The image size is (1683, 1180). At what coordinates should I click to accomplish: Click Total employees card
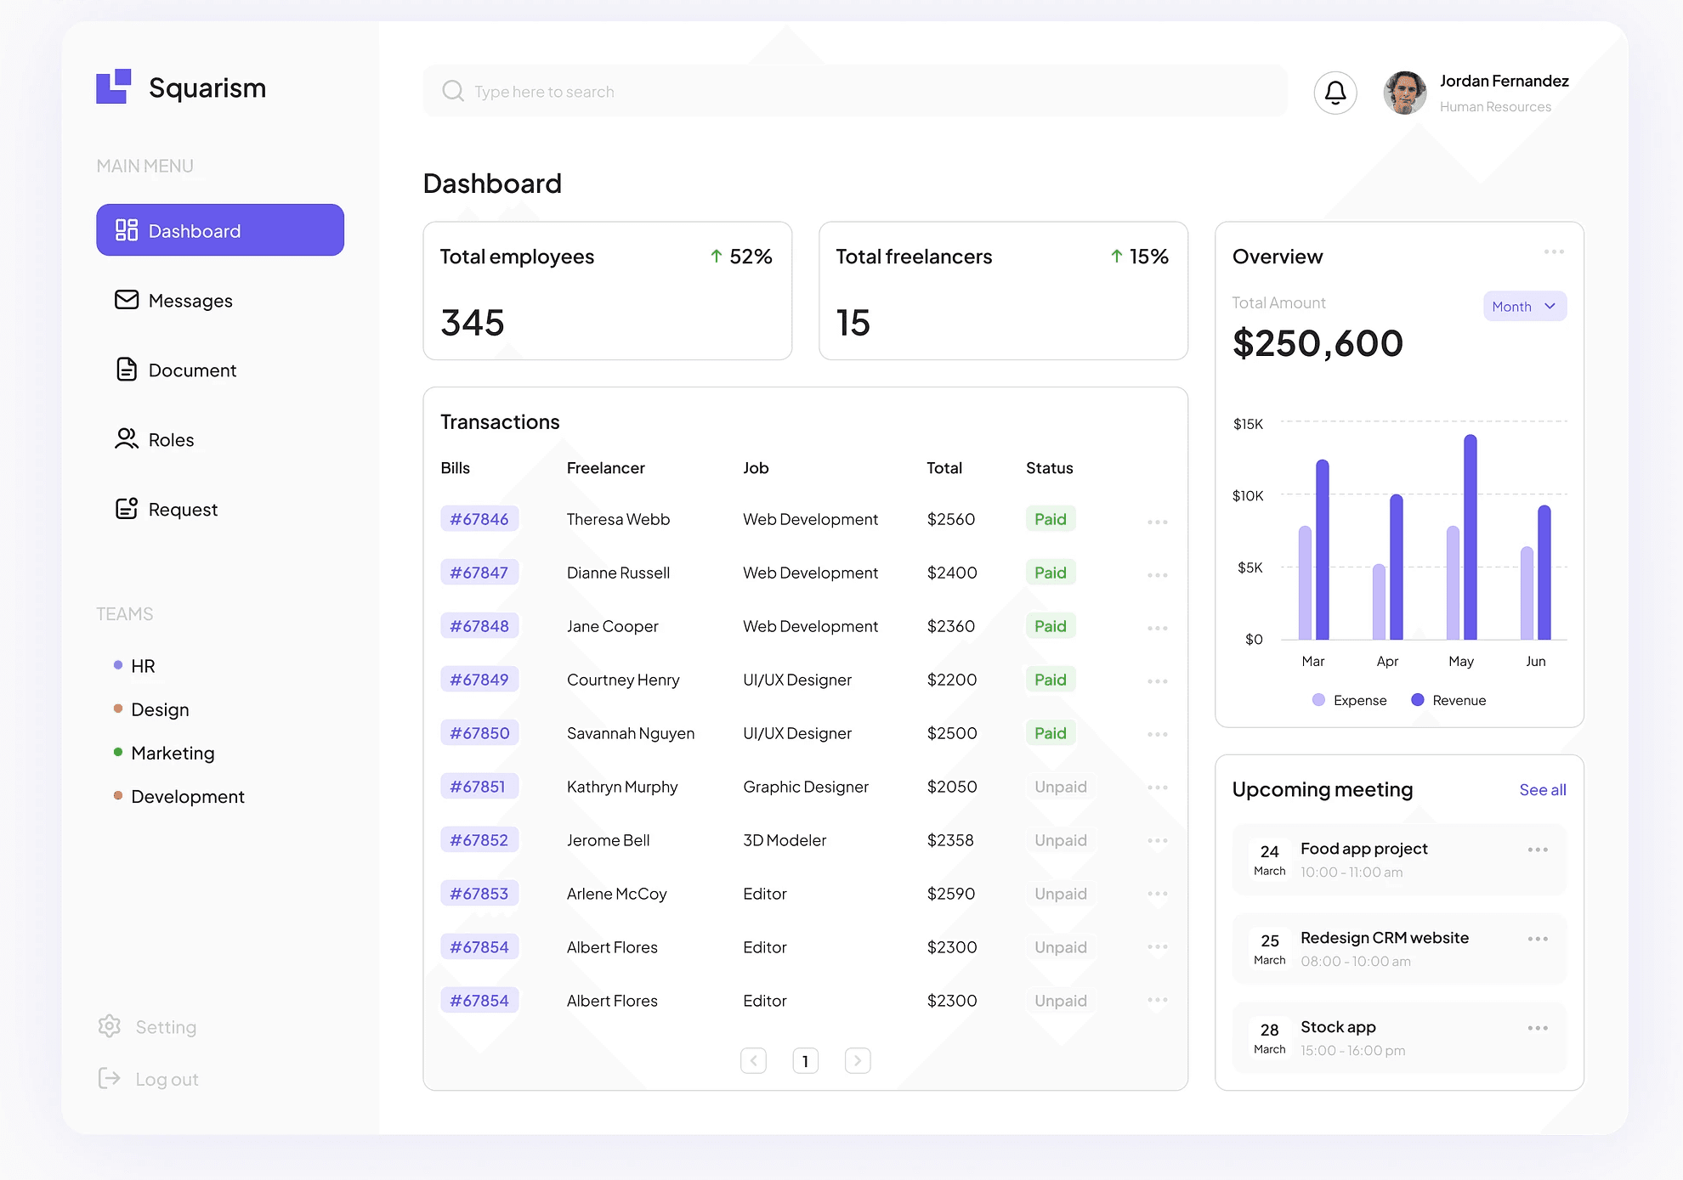(608, 291)
